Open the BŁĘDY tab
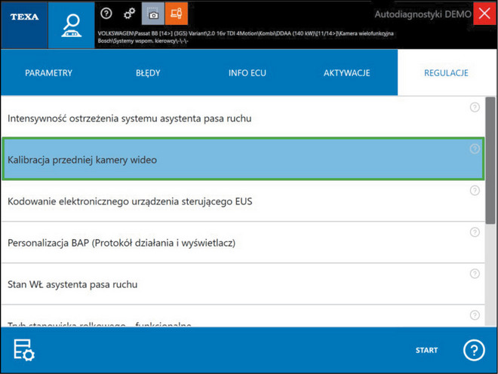 [148, 73]
